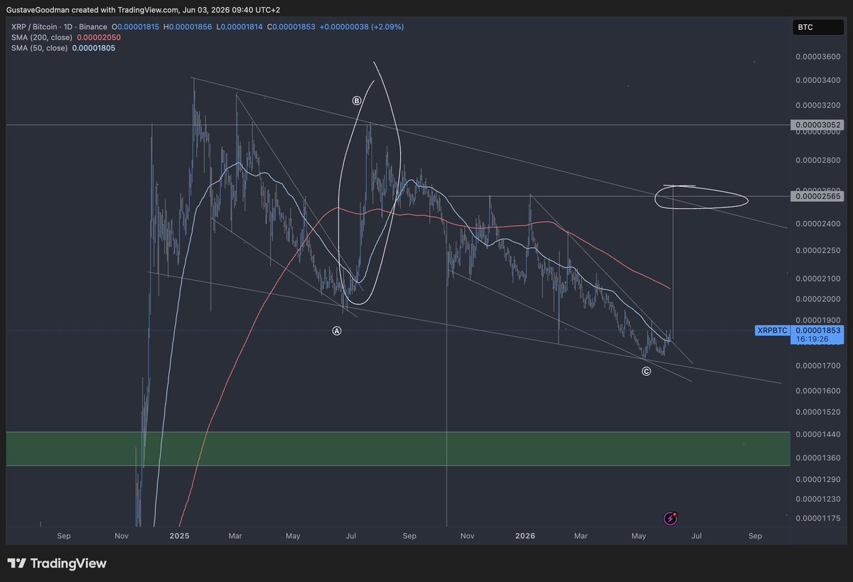Click the 0.00002250 price axis label
The height and width of the screenshot is (582, 853).
[818, 250]
